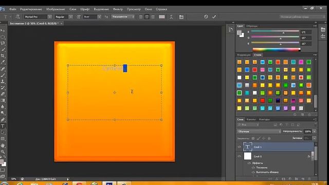
Task: Center the text alignment
Action: point(147,17)
